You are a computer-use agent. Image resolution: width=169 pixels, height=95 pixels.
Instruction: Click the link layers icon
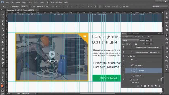138,86
